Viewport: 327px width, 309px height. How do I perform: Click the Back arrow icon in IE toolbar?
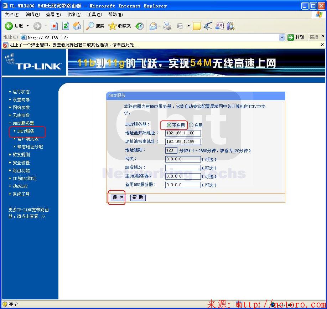(9, 26)
